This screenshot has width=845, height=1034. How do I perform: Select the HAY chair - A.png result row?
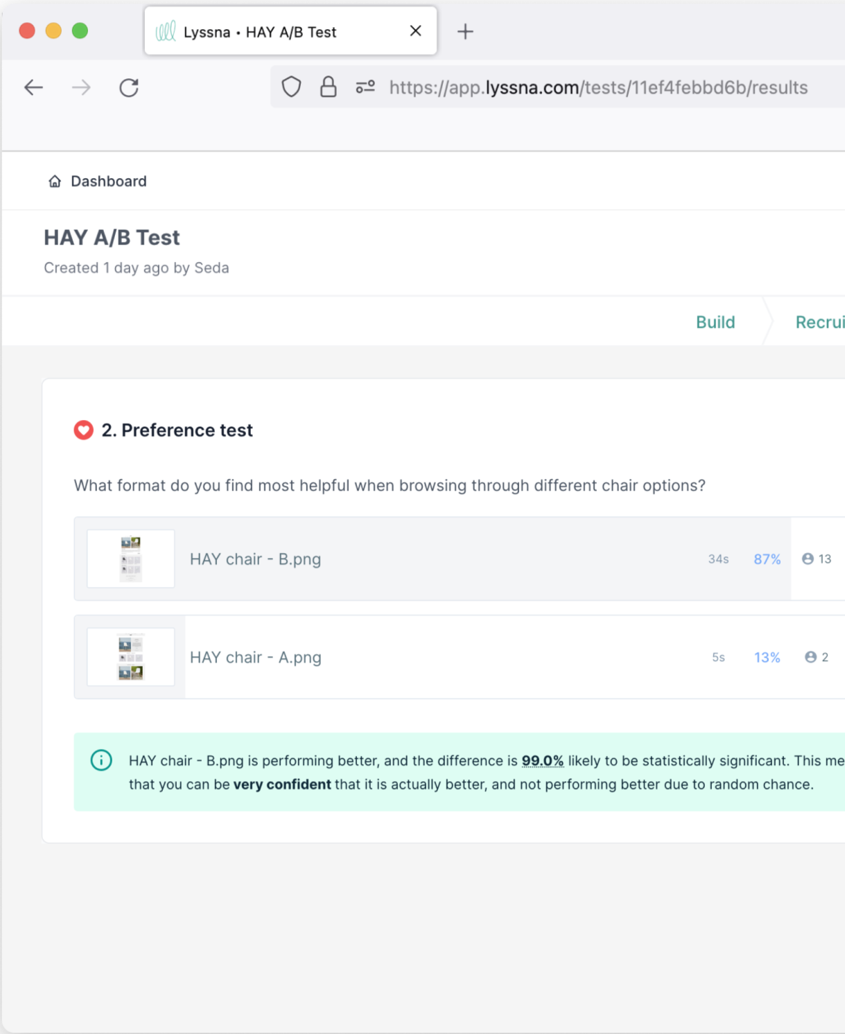coord(460,657)
